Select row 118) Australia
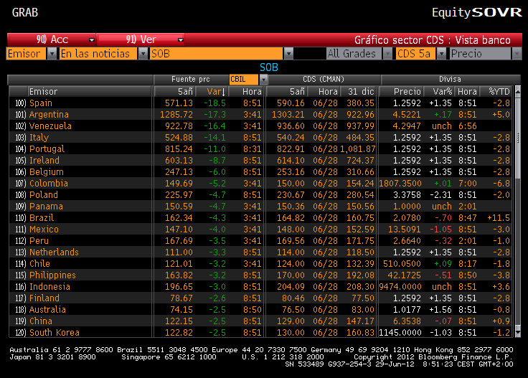Screen dimensions: 528x378 pyautogui.click(x=260, y=309)
